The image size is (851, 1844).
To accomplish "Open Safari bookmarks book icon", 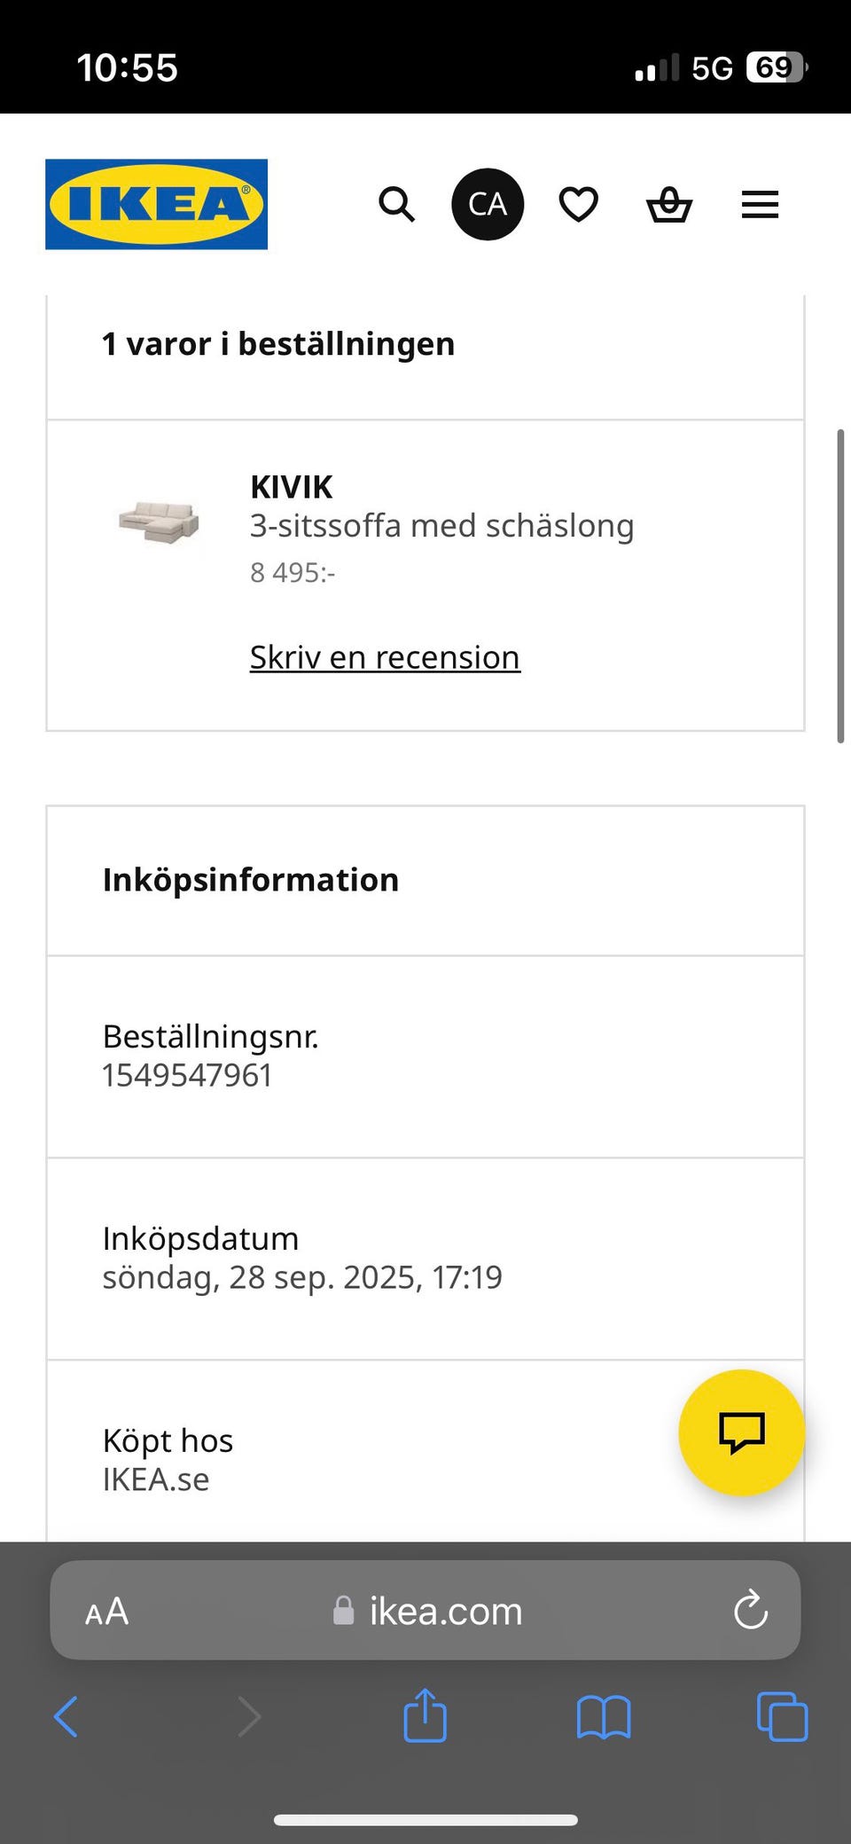I will 603,1716.
